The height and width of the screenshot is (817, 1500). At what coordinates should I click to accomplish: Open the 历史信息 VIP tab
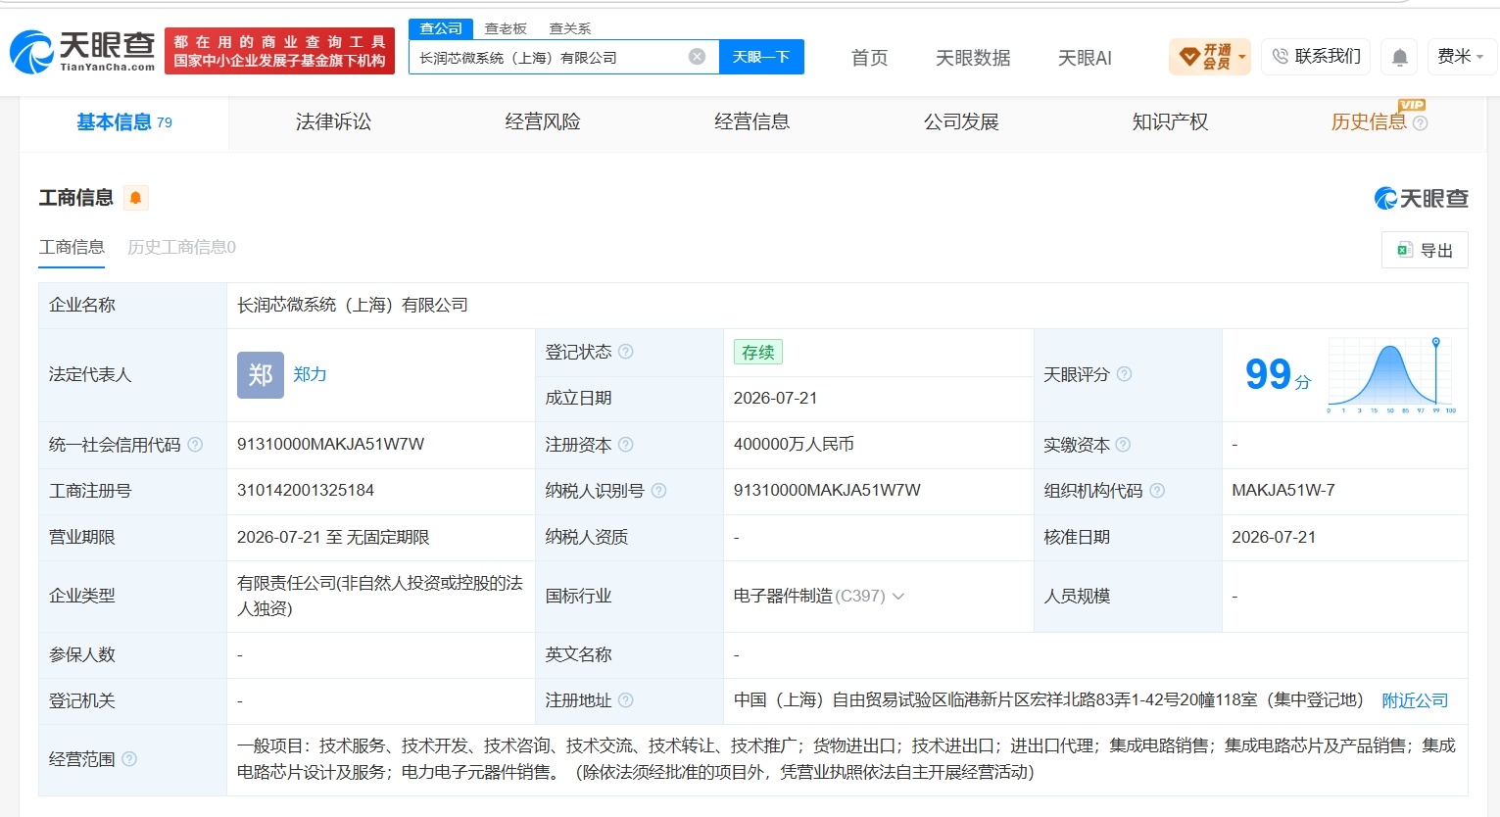pyautogui.click(x=1369, y=122)
